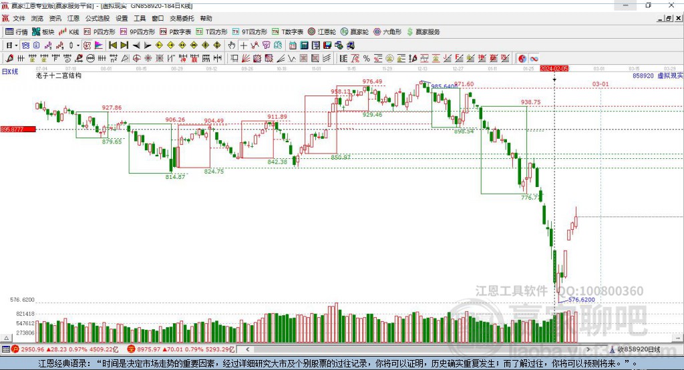
Task: Open the calculator icon tool
Action: point(304,45)
